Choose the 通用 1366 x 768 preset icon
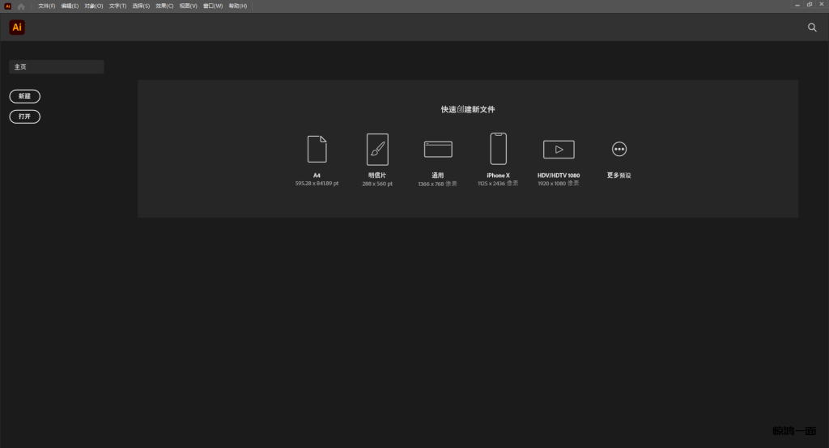829x448 pixels. [x=438, y=149]
